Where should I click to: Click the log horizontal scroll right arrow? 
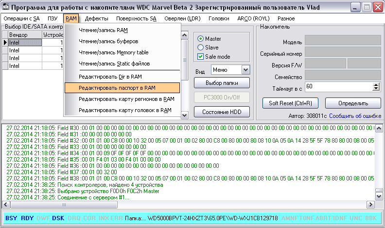[x=370, y=205]
